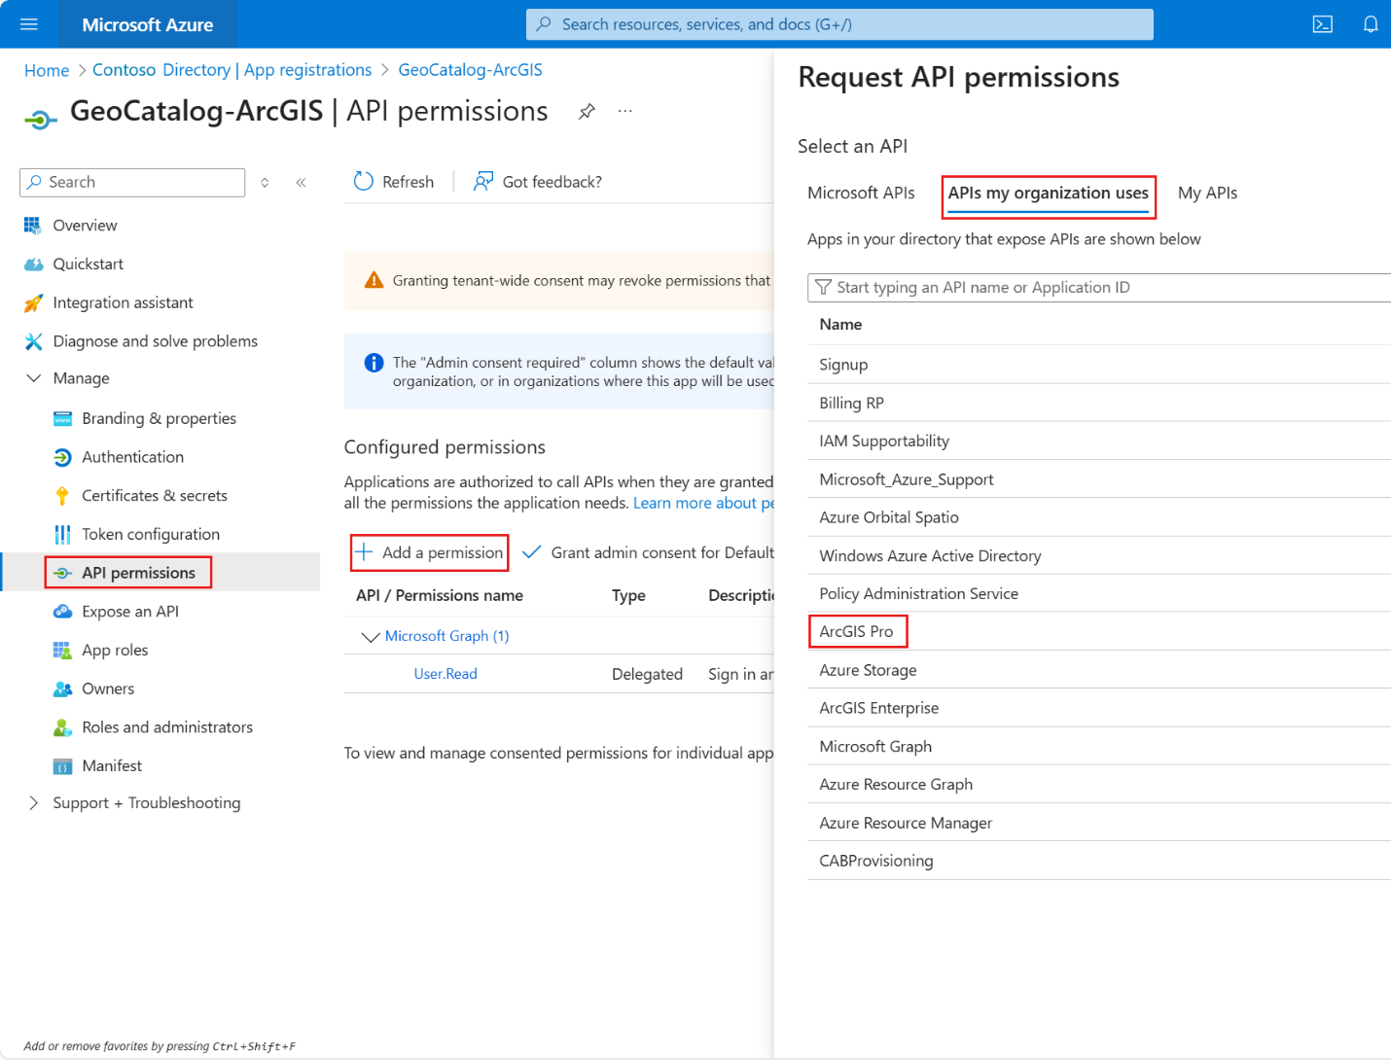Click the Got feedback person icon

(x=482, y=182)
